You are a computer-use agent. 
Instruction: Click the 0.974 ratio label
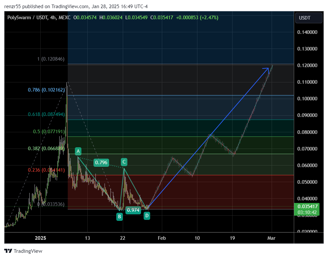point(133,210)
